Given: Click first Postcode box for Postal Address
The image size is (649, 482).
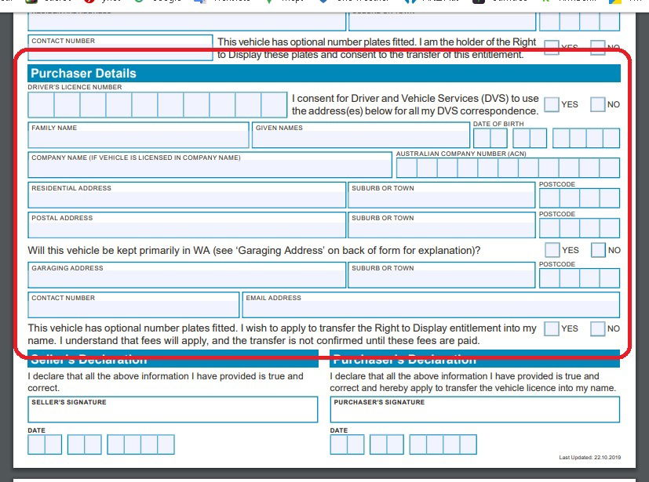Looking at the screenshot, I should [x=549, y=228].
